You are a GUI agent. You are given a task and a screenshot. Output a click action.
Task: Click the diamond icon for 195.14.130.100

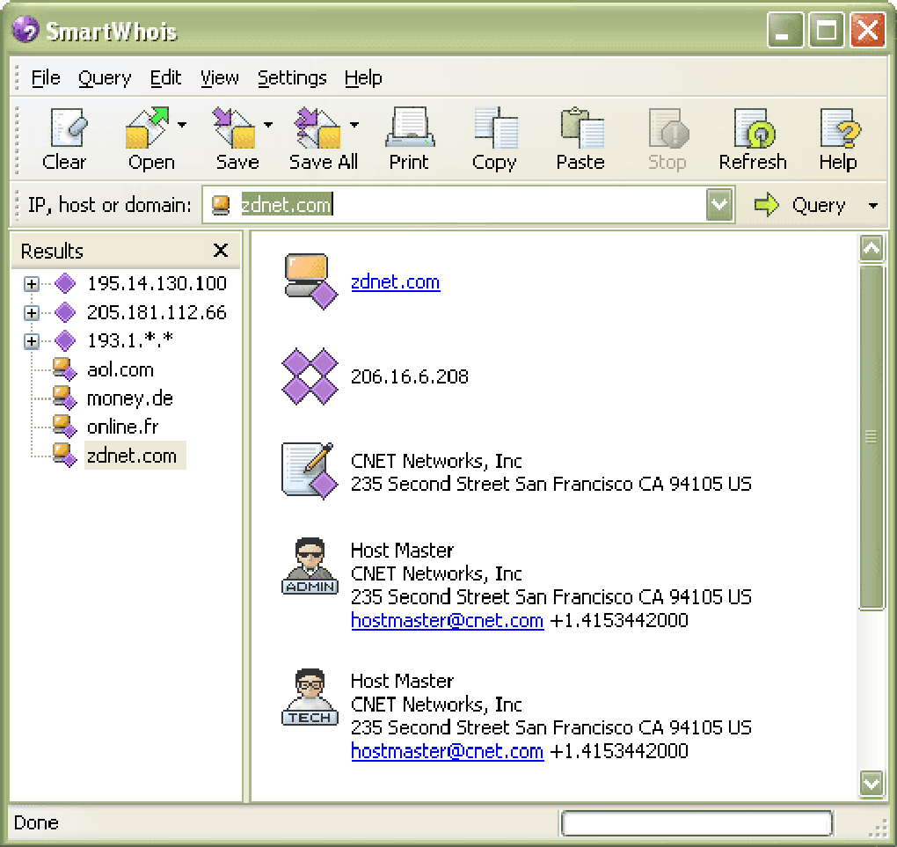point(65,282)
